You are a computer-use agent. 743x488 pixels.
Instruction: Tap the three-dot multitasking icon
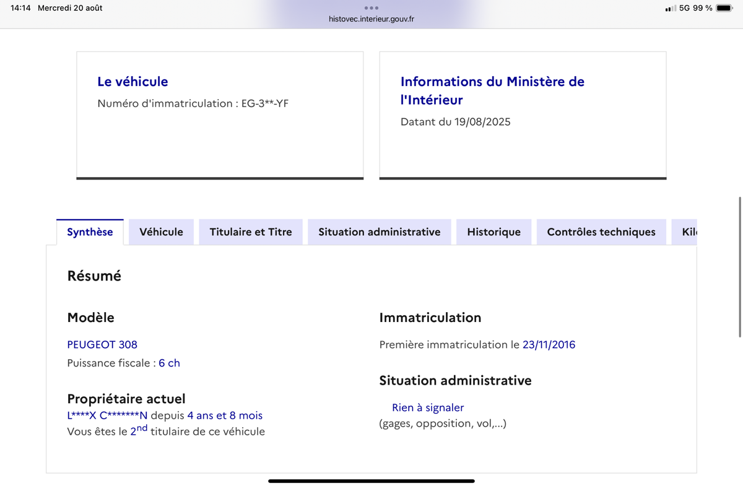coord(371,8)
